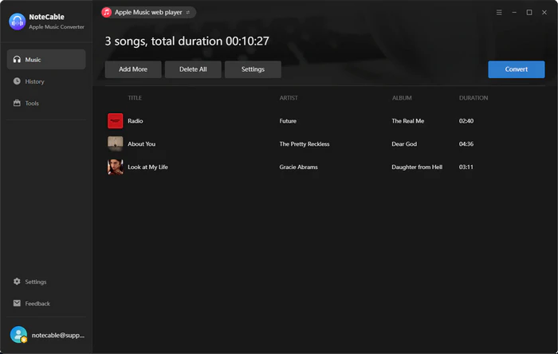Switch source via swap arrows icon

click(x=188, y=13)
